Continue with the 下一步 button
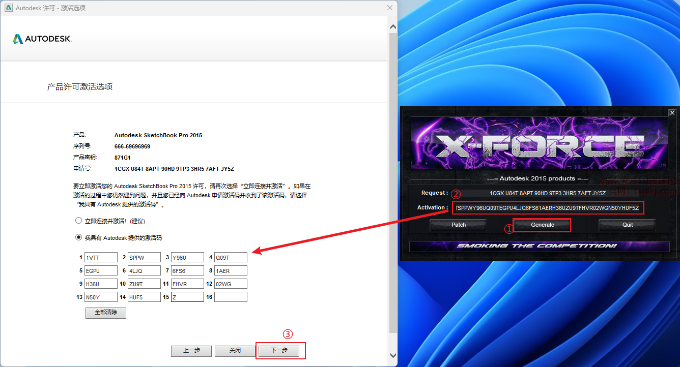 point(279,351)
